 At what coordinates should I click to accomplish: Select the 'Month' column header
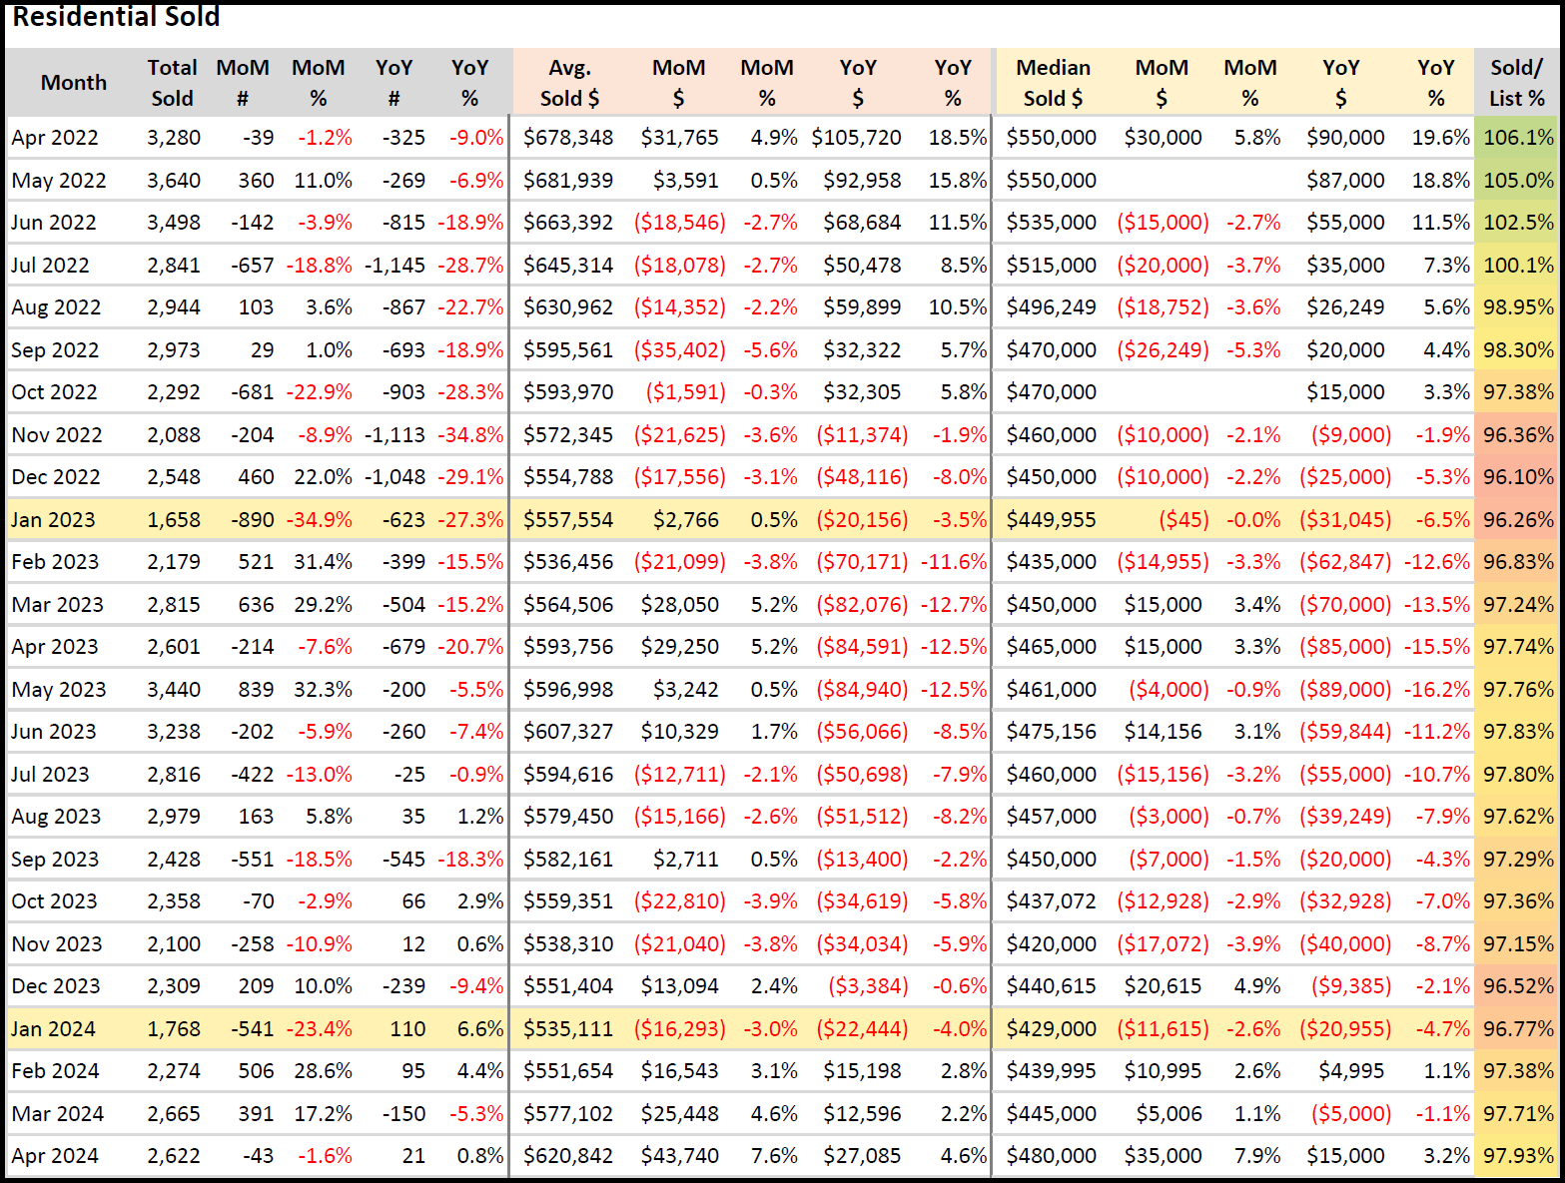click(73, 83)
